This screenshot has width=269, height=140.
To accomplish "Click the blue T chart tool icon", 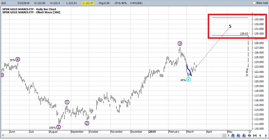I will 233,136.
